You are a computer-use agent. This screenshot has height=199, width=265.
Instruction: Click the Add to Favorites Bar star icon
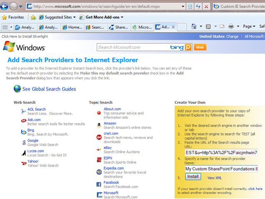[33, 17]
